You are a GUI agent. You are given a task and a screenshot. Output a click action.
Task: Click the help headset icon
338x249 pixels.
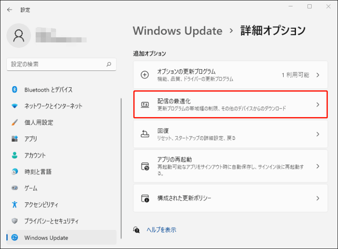point(136,230)
